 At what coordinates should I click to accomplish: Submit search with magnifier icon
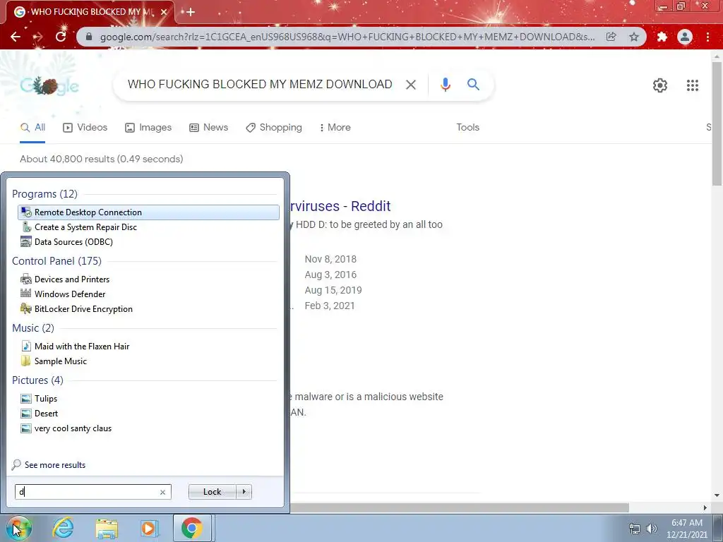pyautogui.click(x=473, y=85)
